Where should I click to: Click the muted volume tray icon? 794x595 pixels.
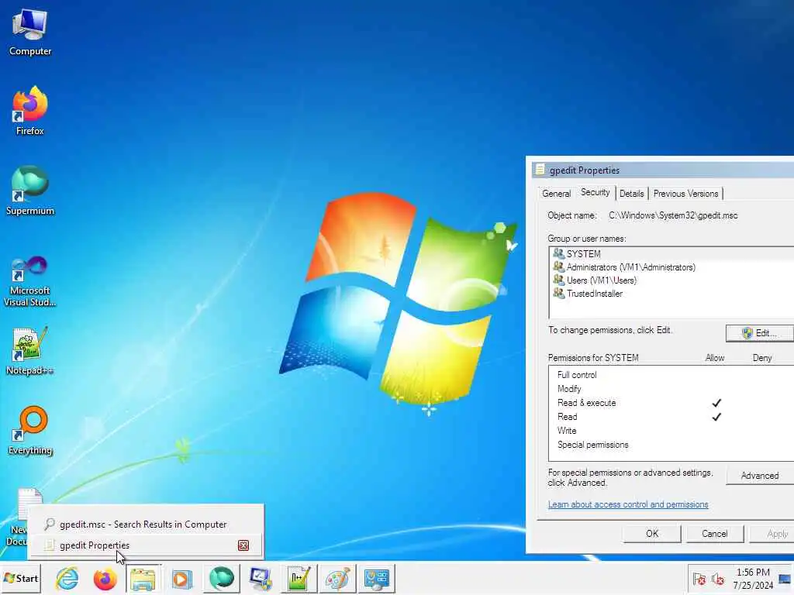coord(717,580)
